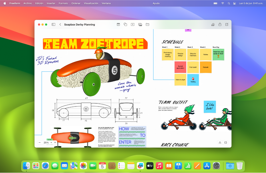Zoom out with the minus slider control
The width and height of the screenshot is (266, 173).
[x=40, y=142]
